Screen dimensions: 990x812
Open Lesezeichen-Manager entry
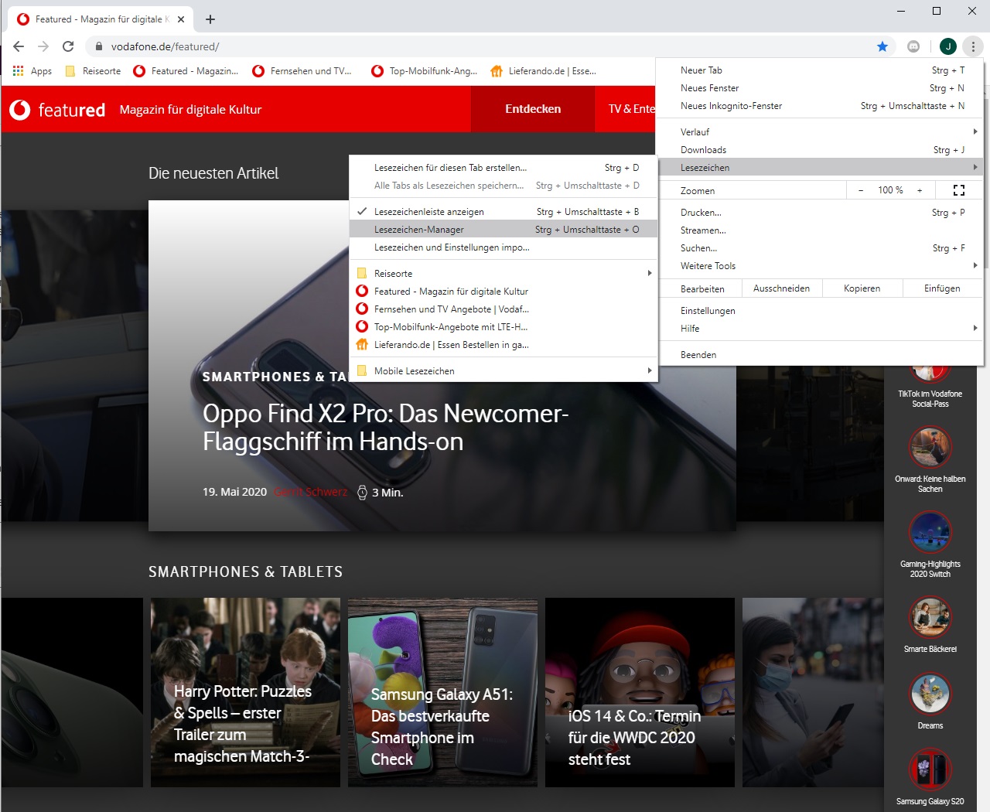pyautogui.click(x=504, y=230)
